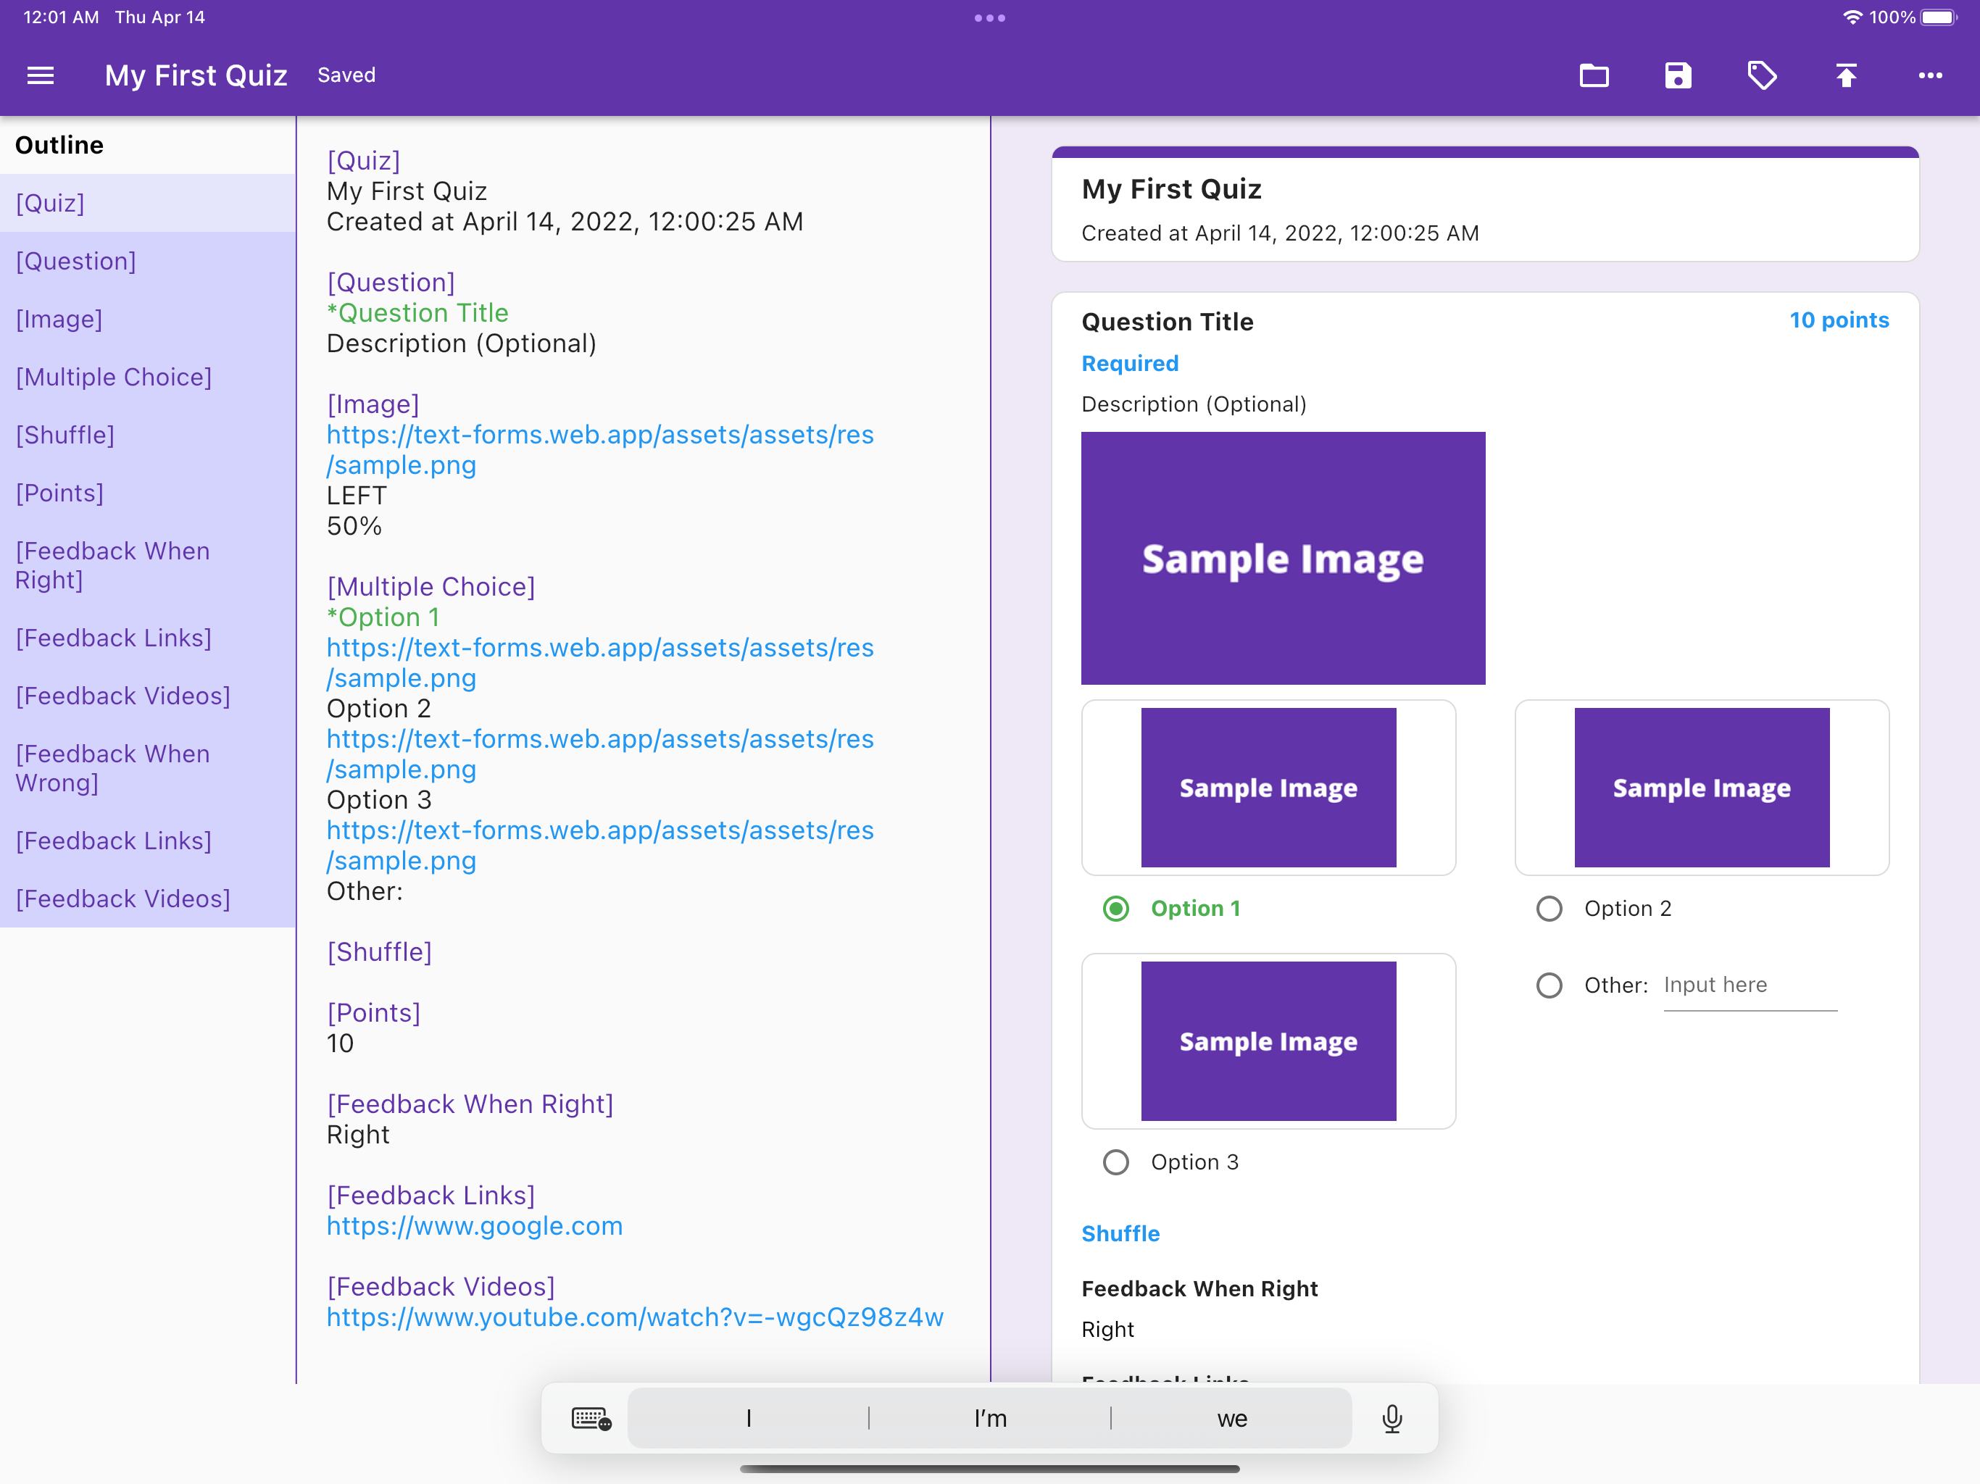Image resolution: width=1980 pixels, height=1484 pixels.
Task: Select [Feedback When Wrong] outline item
Action: tap(113, 768)
